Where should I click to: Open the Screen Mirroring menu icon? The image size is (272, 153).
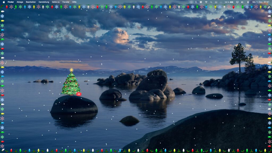click(237, 2)
